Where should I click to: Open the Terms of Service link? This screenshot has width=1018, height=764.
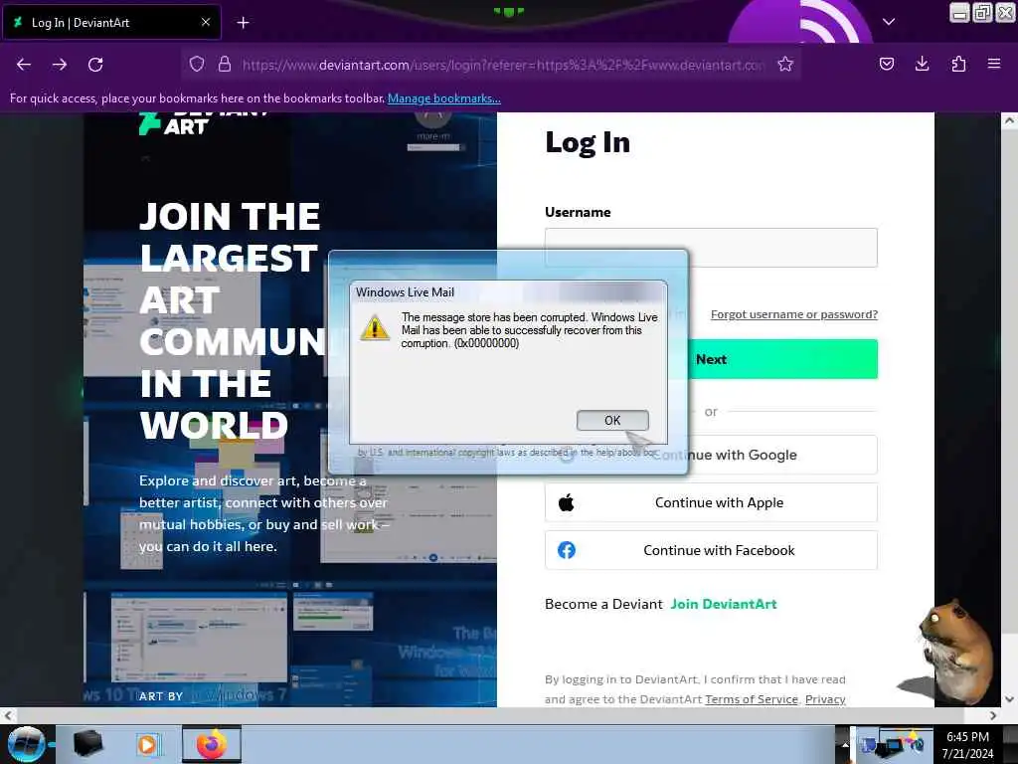point(752,699)
